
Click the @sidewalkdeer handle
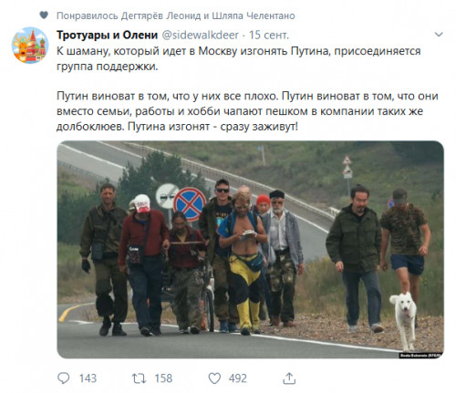(x=200, y=36)
